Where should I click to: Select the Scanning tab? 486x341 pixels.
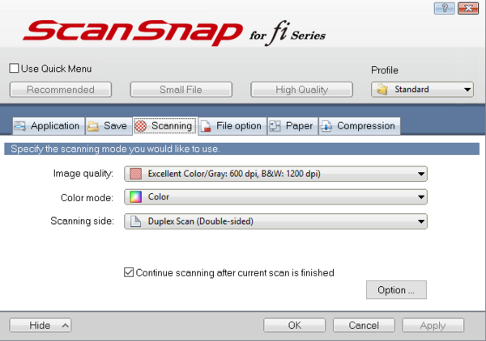pyautogui.click(x=165, y=126)
